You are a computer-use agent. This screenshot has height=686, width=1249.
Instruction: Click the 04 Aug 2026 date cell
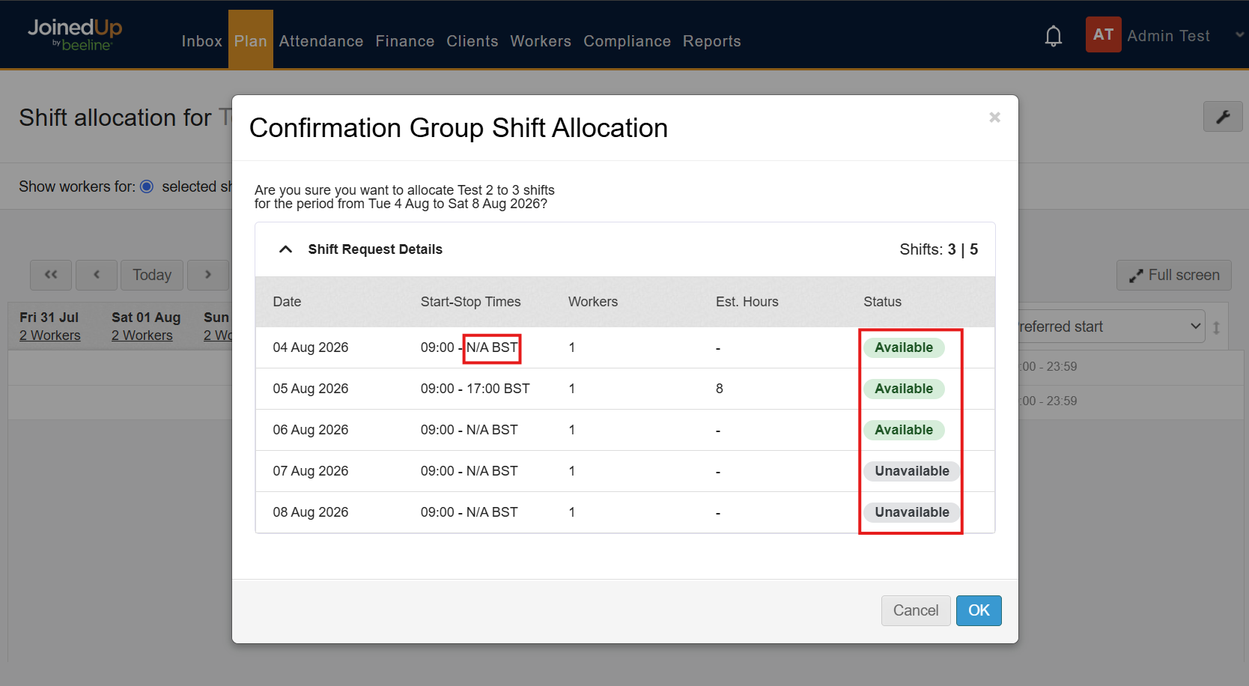pyautogui.click(x=311, y=347)
